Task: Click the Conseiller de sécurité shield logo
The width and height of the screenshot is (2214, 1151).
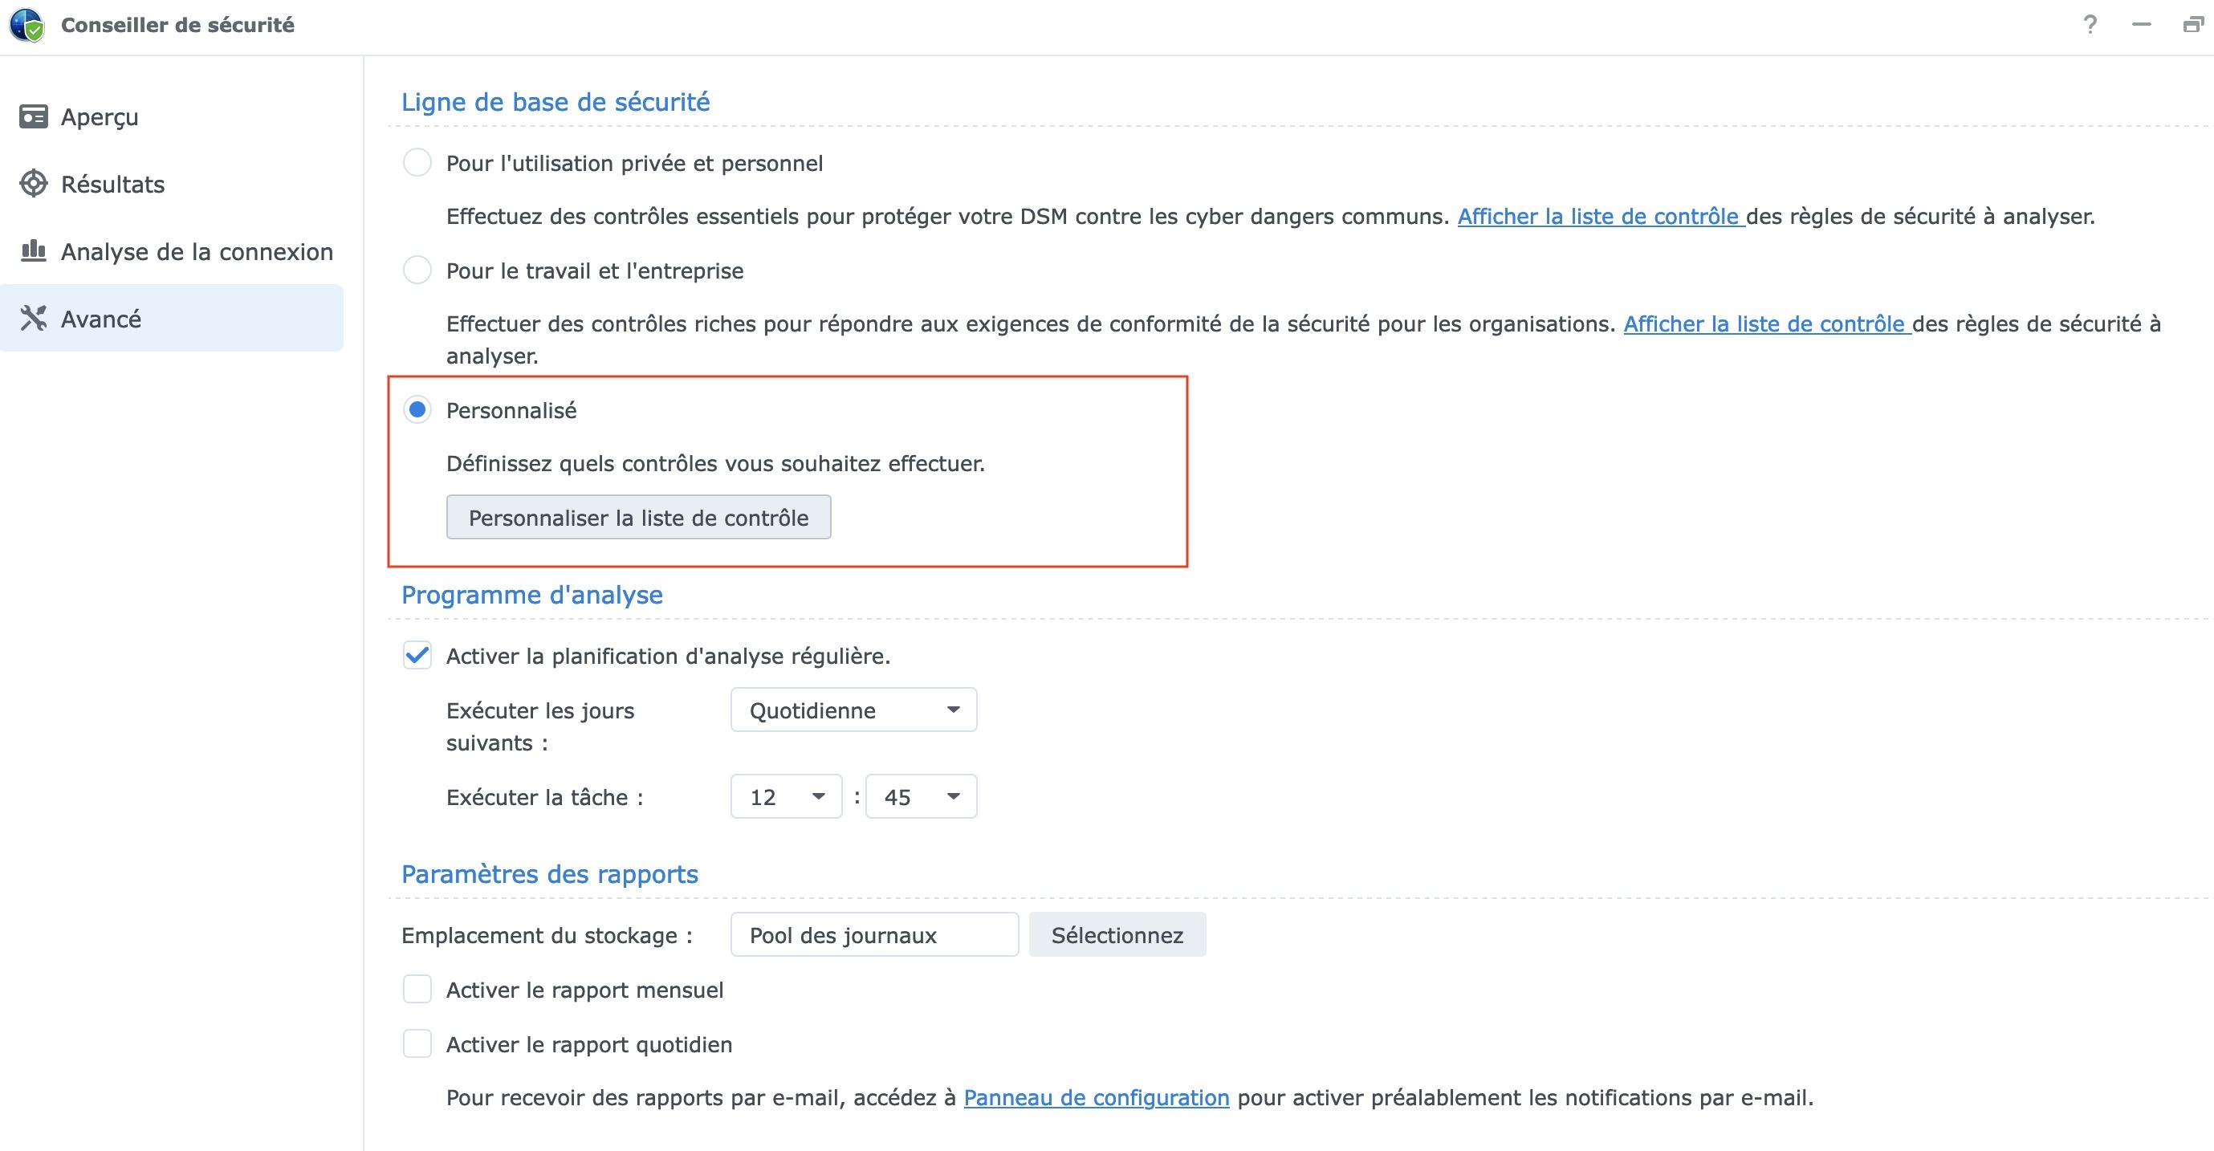Action: coord(26,25)
